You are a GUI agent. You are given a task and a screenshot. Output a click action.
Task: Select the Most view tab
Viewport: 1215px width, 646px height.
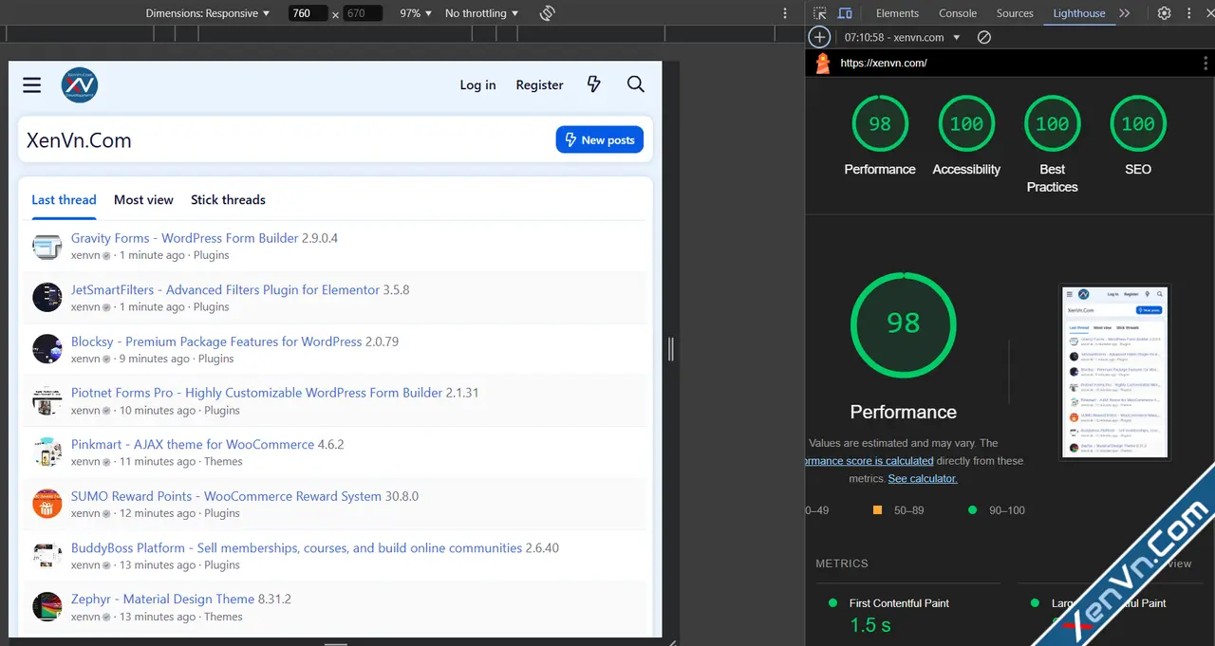click(x=143, y=200)
